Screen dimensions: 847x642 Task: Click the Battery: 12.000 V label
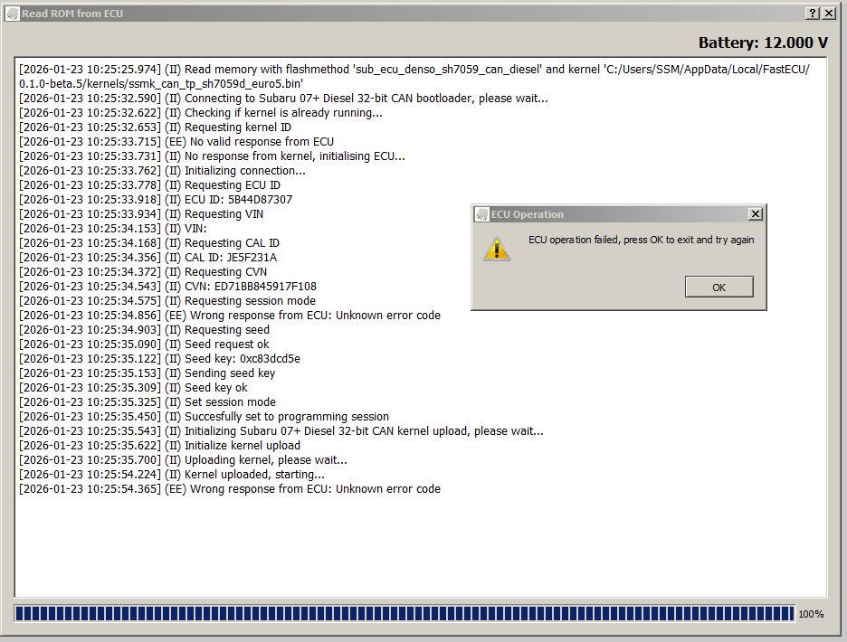pyautogui.click(x=763, y=42)
